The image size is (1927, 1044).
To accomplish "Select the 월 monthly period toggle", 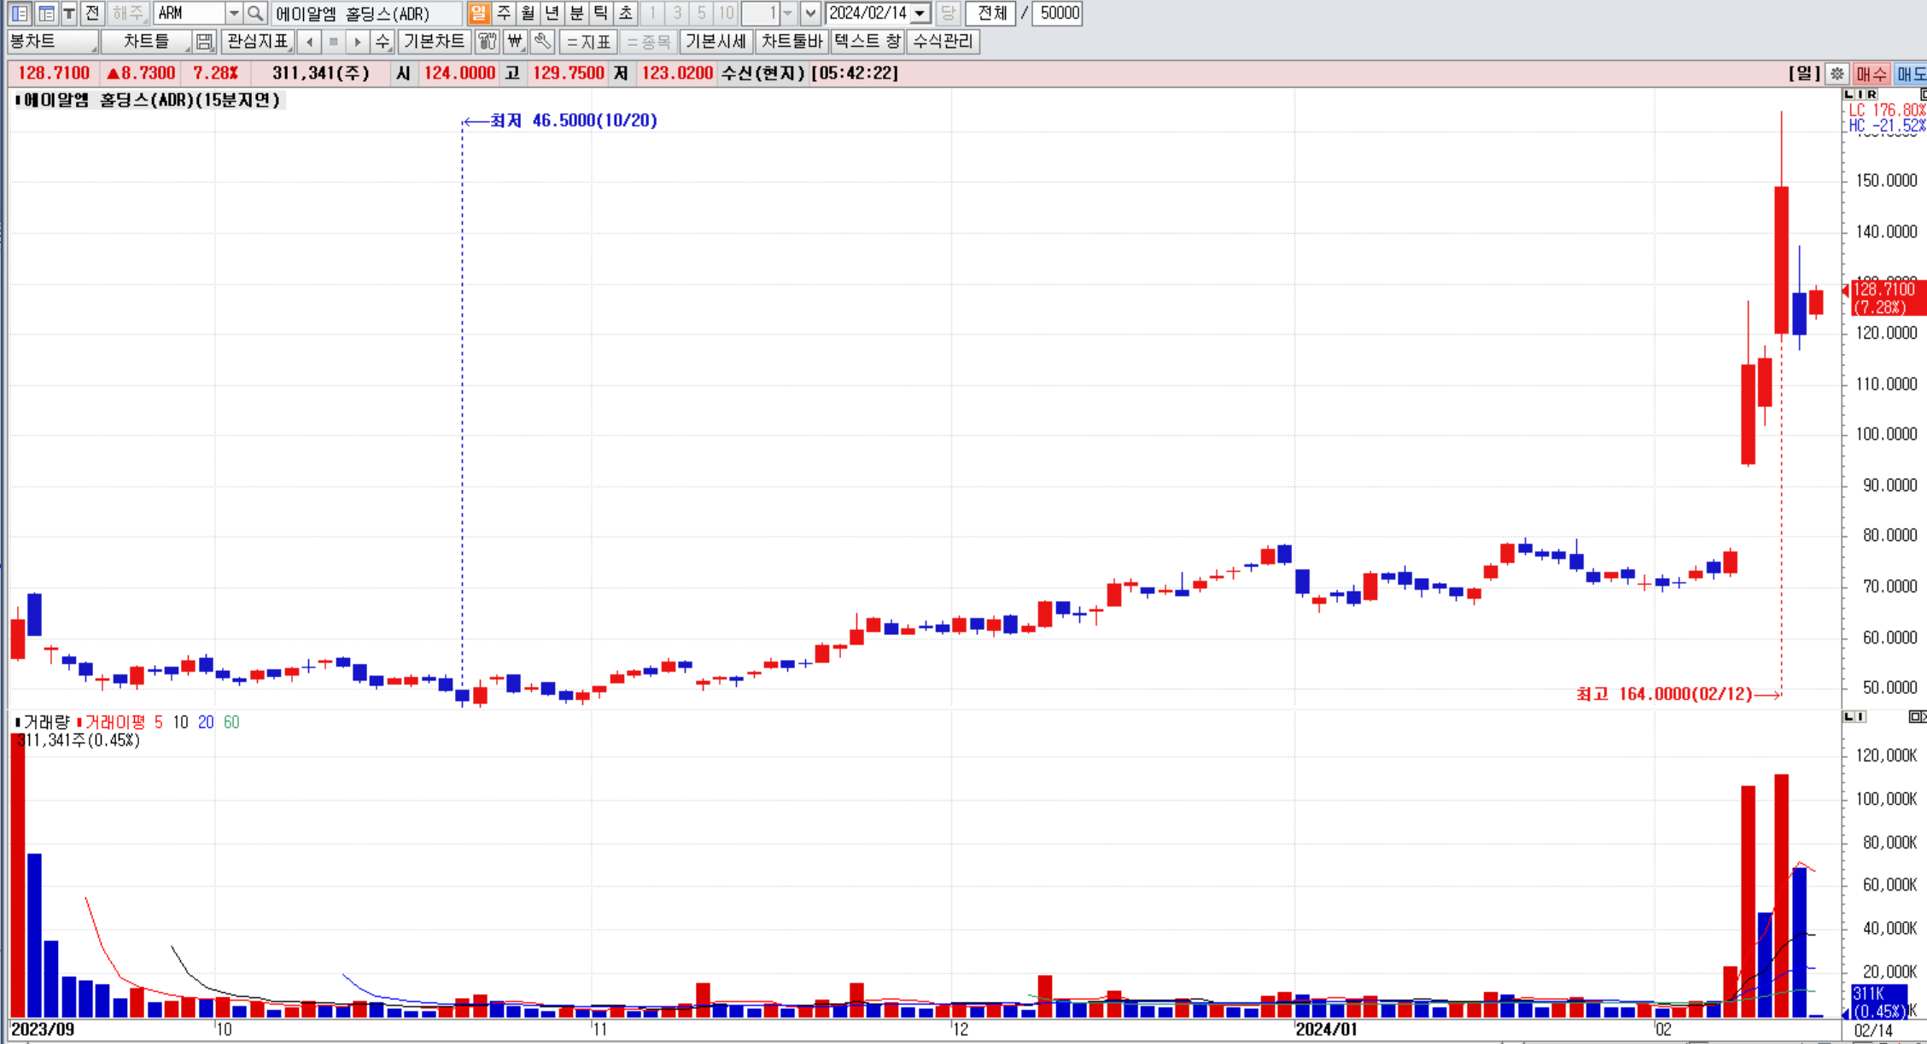I will point(528,13).
